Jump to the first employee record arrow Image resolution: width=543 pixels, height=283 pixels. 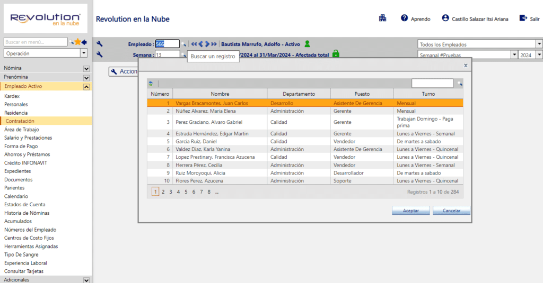pos(194,44)
